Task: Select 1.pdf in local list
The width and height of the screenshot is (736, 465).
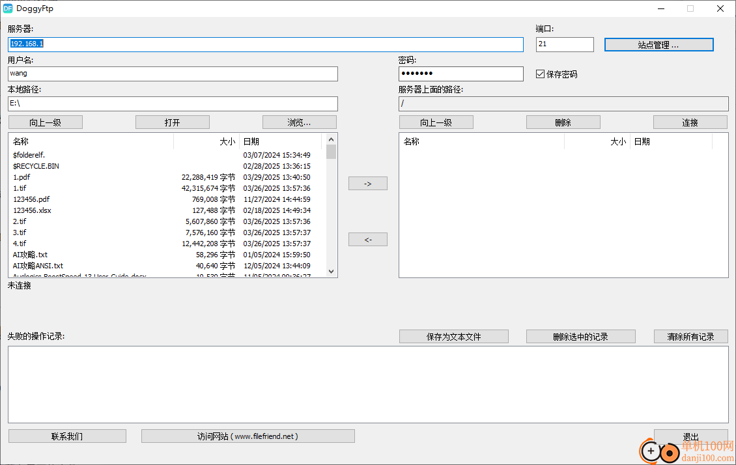Action: click(21, 177)
